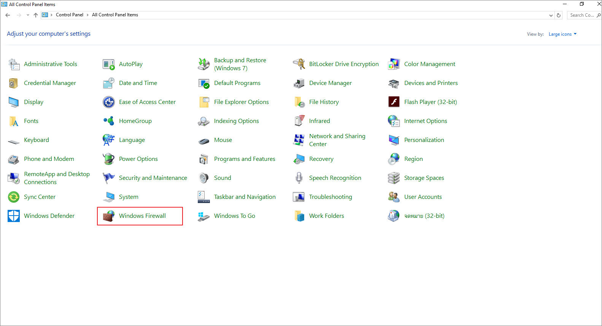Open the Color Management icon

pyautogui.click(x=394, y=64)
